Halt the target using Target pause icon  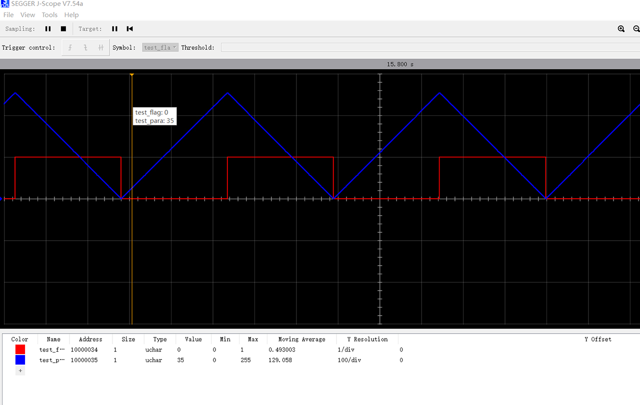[x=114, y=29]
